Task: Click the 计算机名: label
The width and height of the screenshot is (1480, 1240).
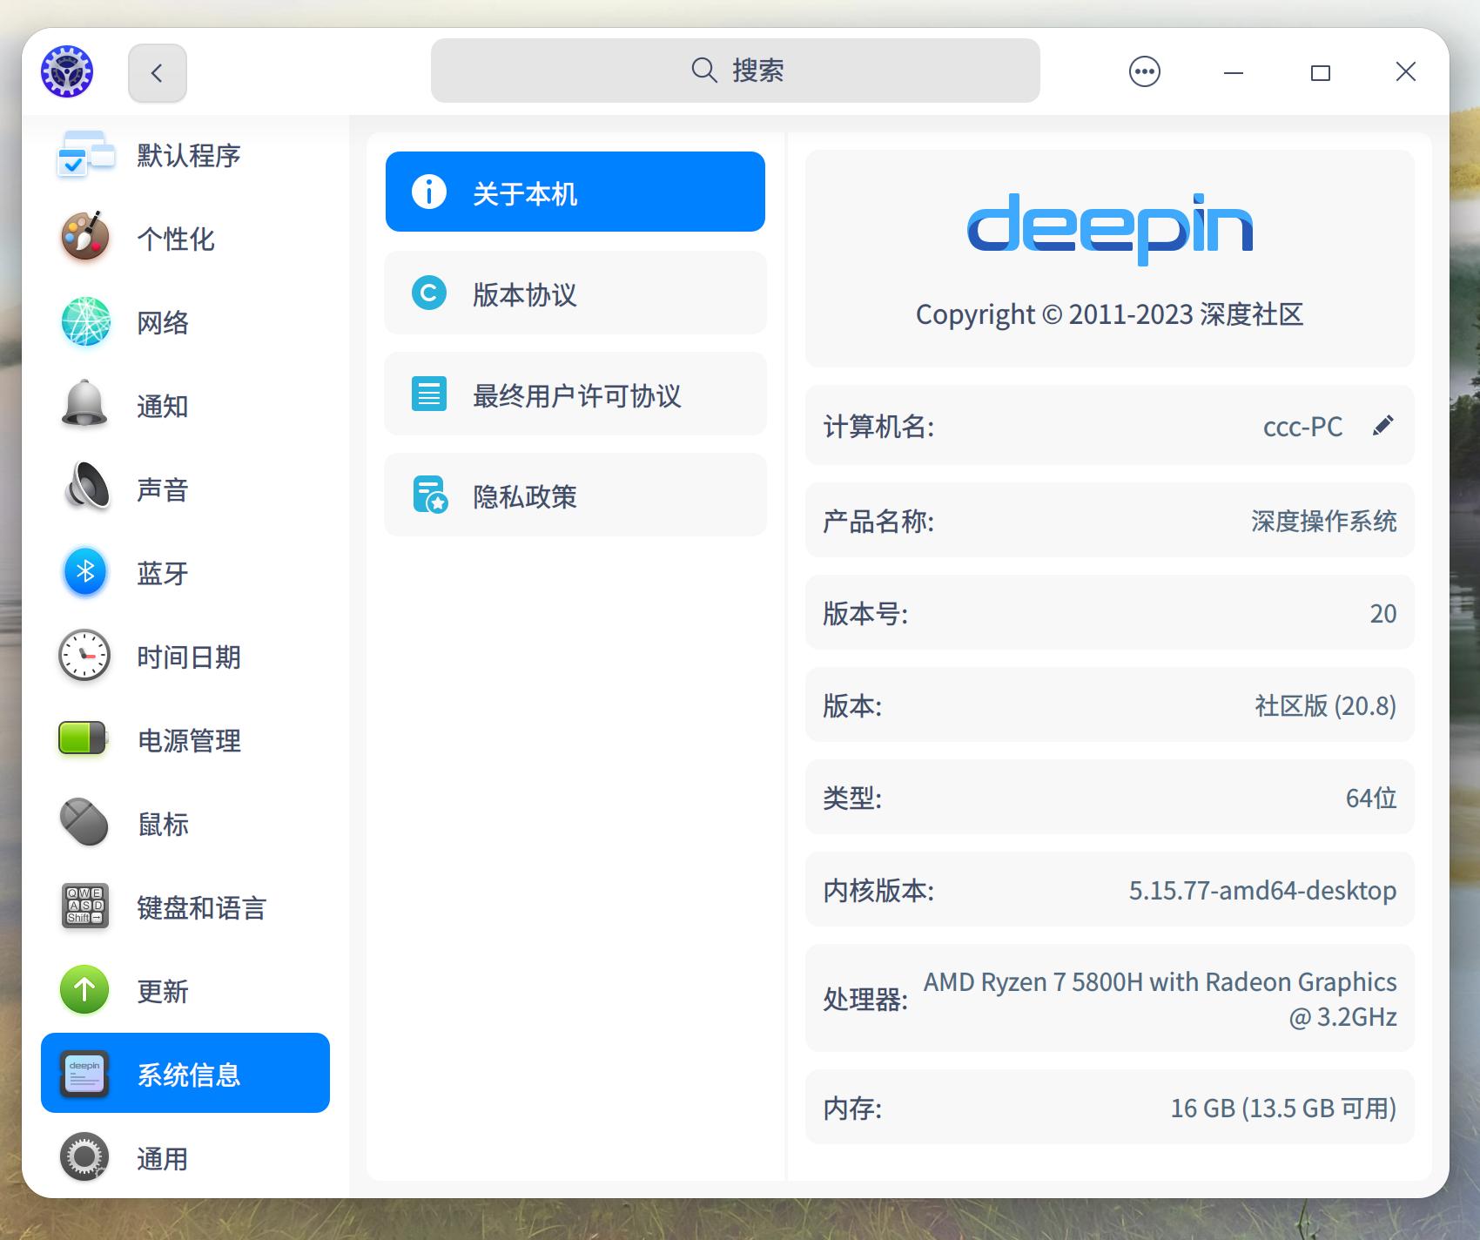Action: 878,427
